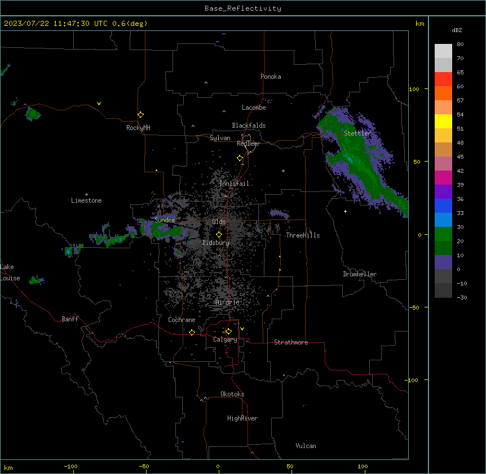
Task: Click the green echo northwest of the RockyMH diamond
Action: (33, 114)
